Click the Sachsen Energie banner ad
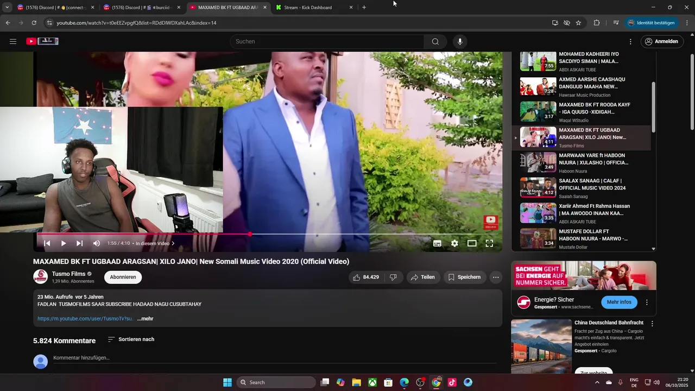 [x=584, y=275]
